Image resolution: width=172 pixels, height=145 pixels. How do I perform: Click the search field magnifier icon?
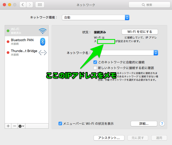[x=143, y=5]
